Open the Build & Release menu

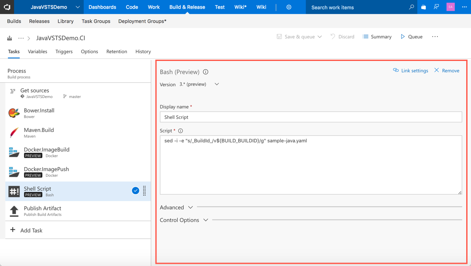[x=187, y=7]
